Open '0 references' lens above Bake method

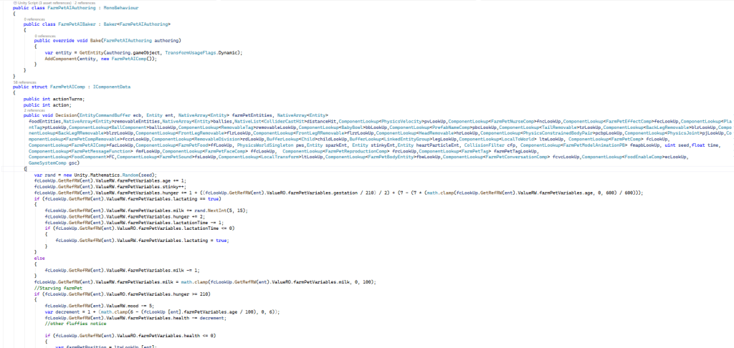[x=44, y=35]
